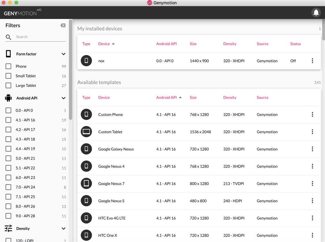Open the three-dot menu for Google Nexus S

312,201
